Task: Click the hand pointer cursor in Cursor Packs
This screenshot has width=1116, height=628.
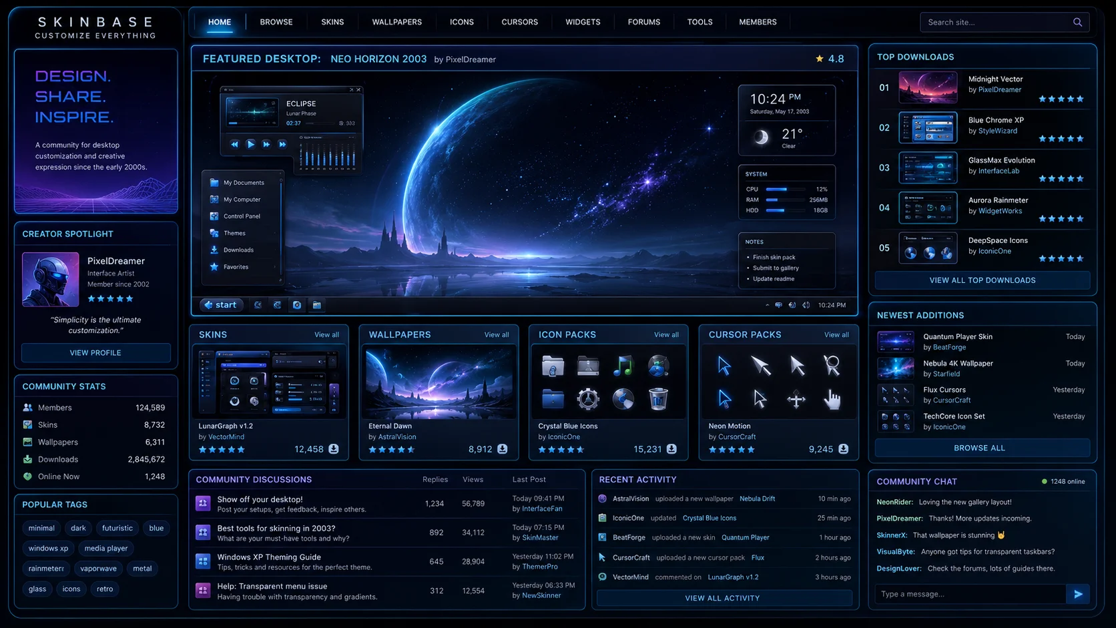Action: (x=832, y=400)
